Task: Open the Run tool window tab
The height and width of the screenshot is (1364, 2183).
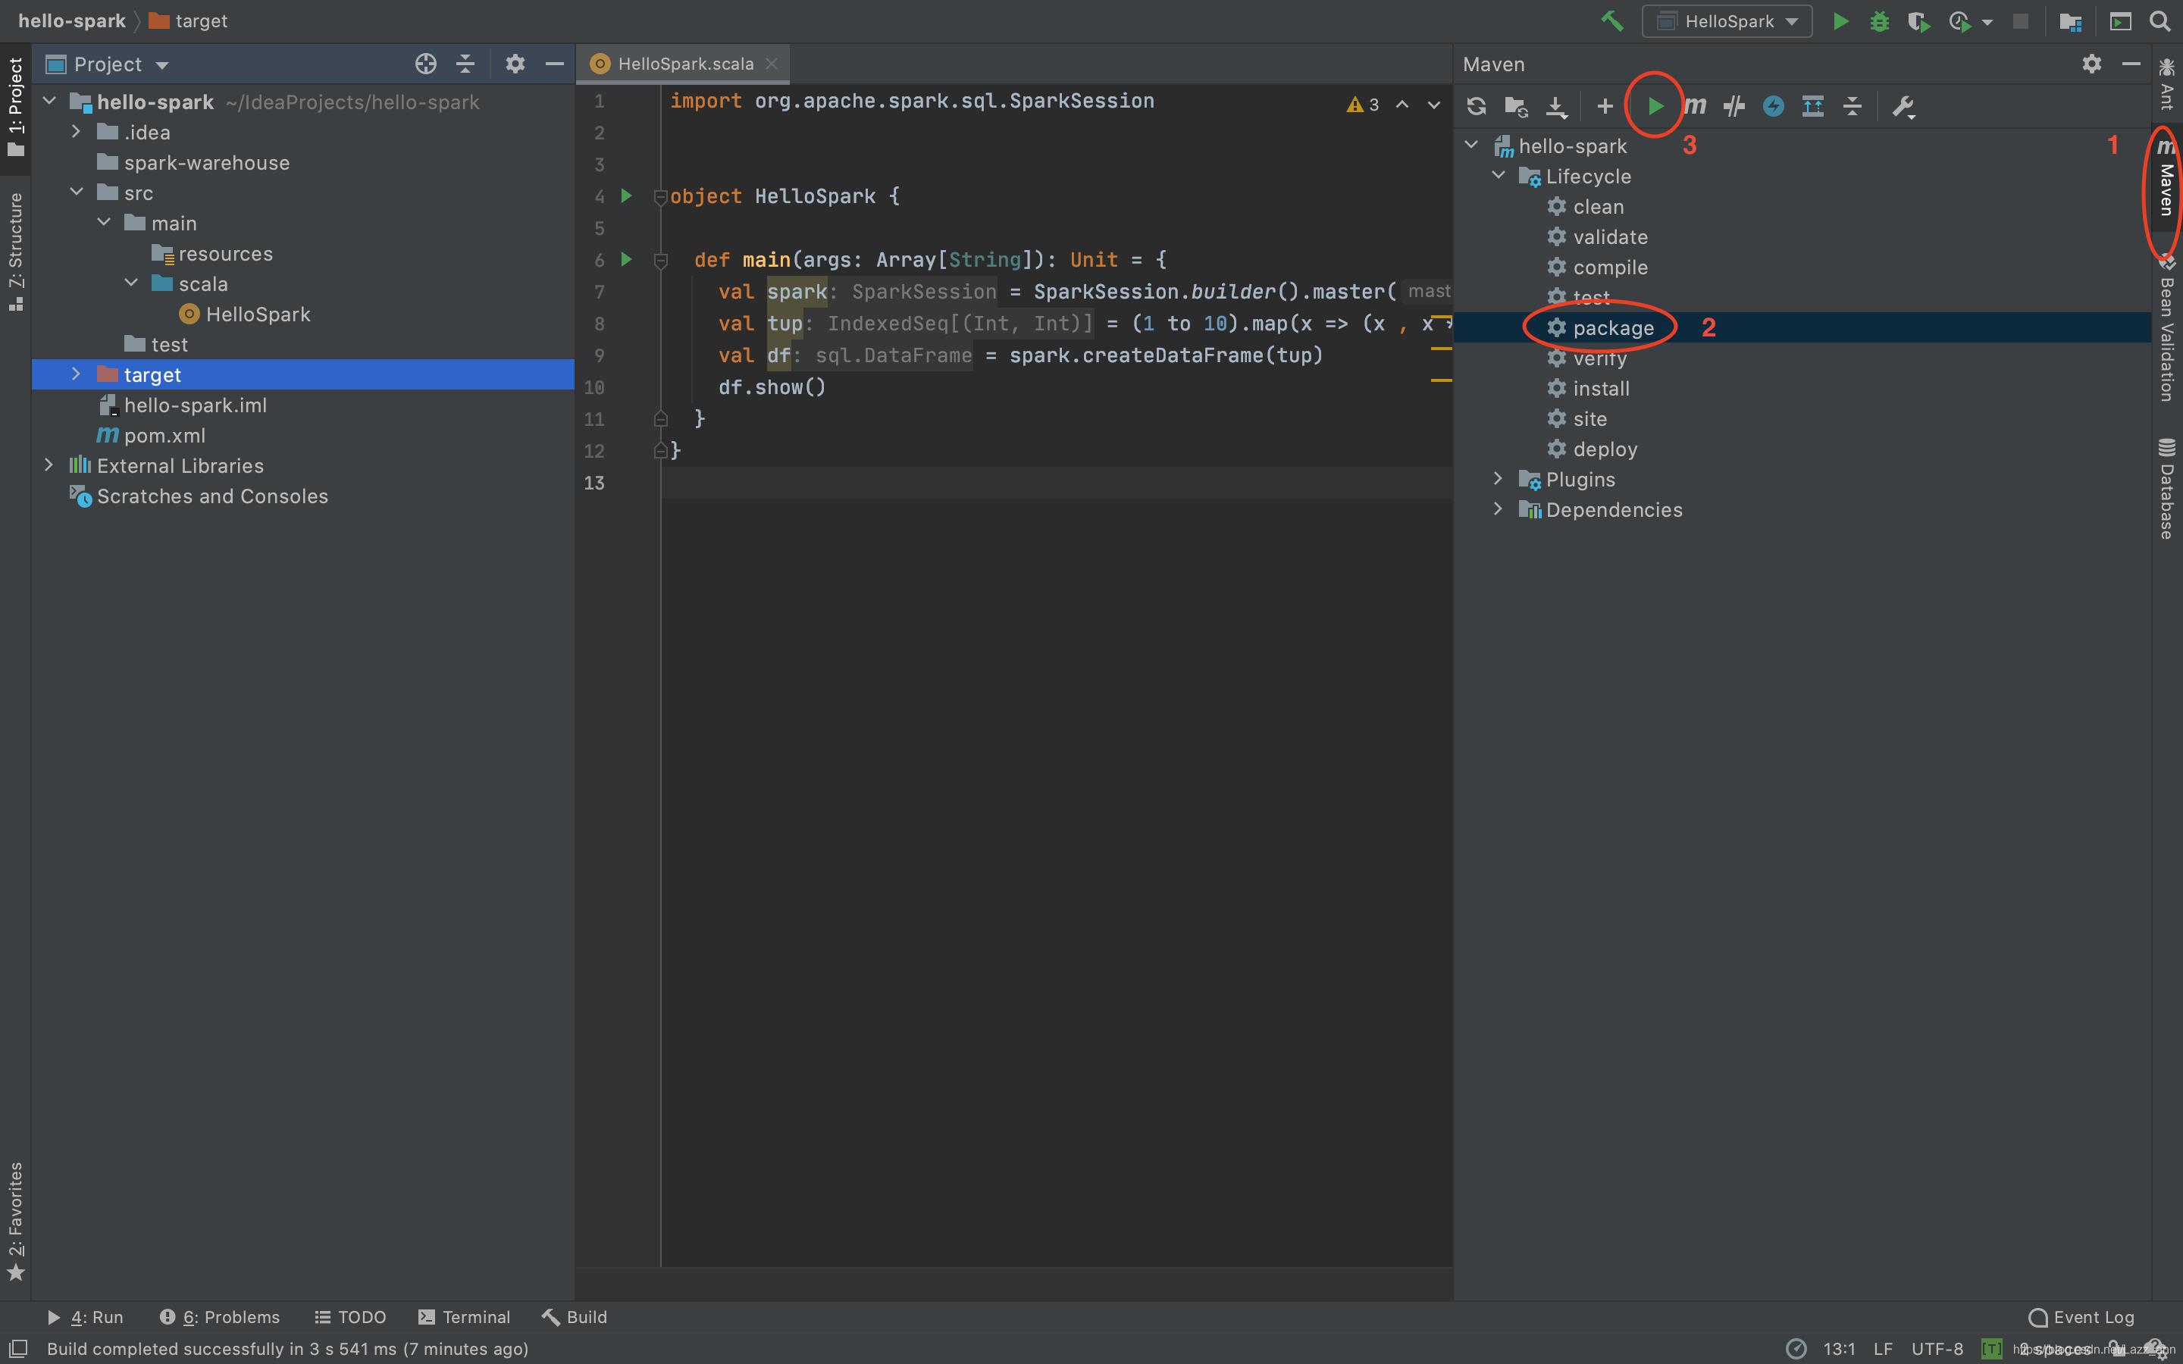Action: coord(86,1316)
